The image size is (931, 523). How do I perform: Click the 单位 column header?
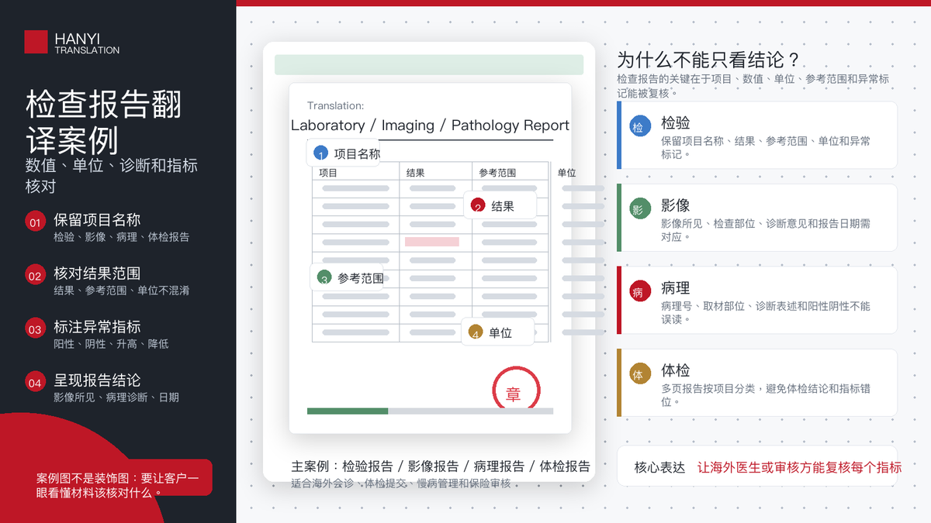[x=567, y=173]
